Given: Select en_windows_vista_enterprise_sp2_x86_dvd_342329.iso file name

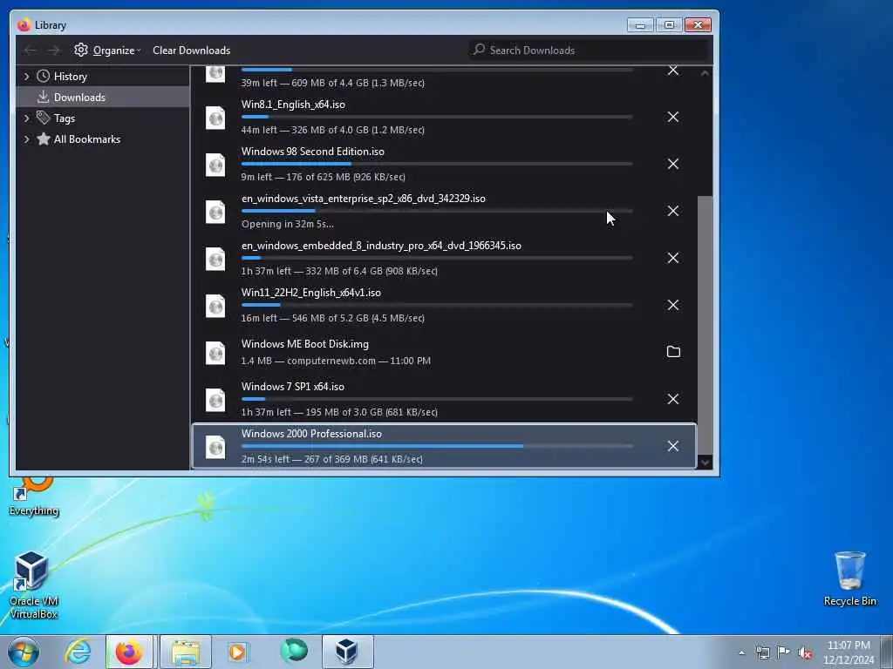Looking at the screenshot, I should (364, 199).
